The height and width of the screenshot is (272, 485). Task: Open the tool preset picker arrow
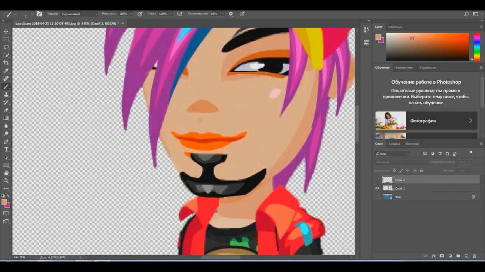tap(15, 14)
